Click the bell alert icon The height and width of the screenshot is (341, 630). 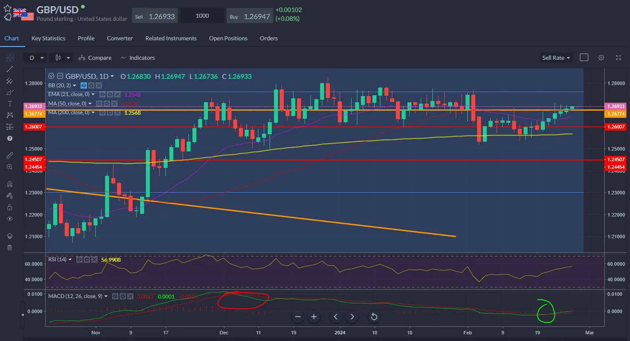pos(8,17)
